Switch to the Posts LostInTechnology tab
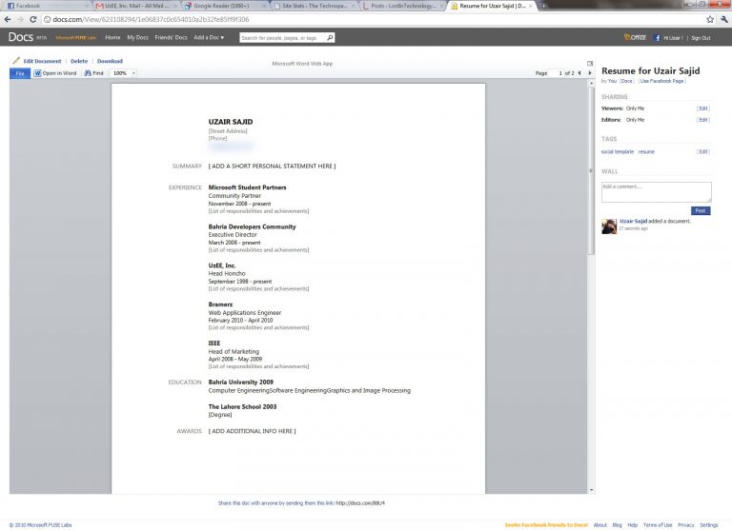Screen dimensions: 732x530 [402, 6]
